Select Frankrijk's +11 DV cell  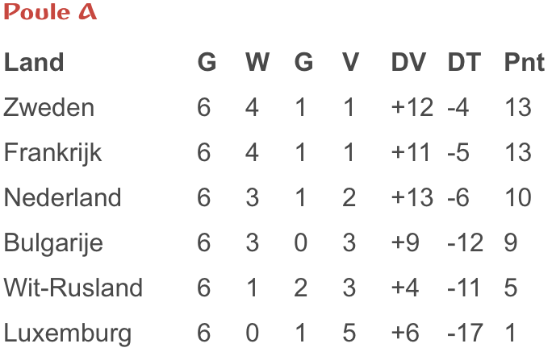(411, 153)
